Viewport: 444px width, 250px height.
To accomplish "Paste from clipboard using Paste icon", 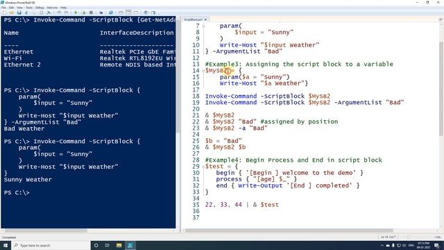I will (42, 12).
